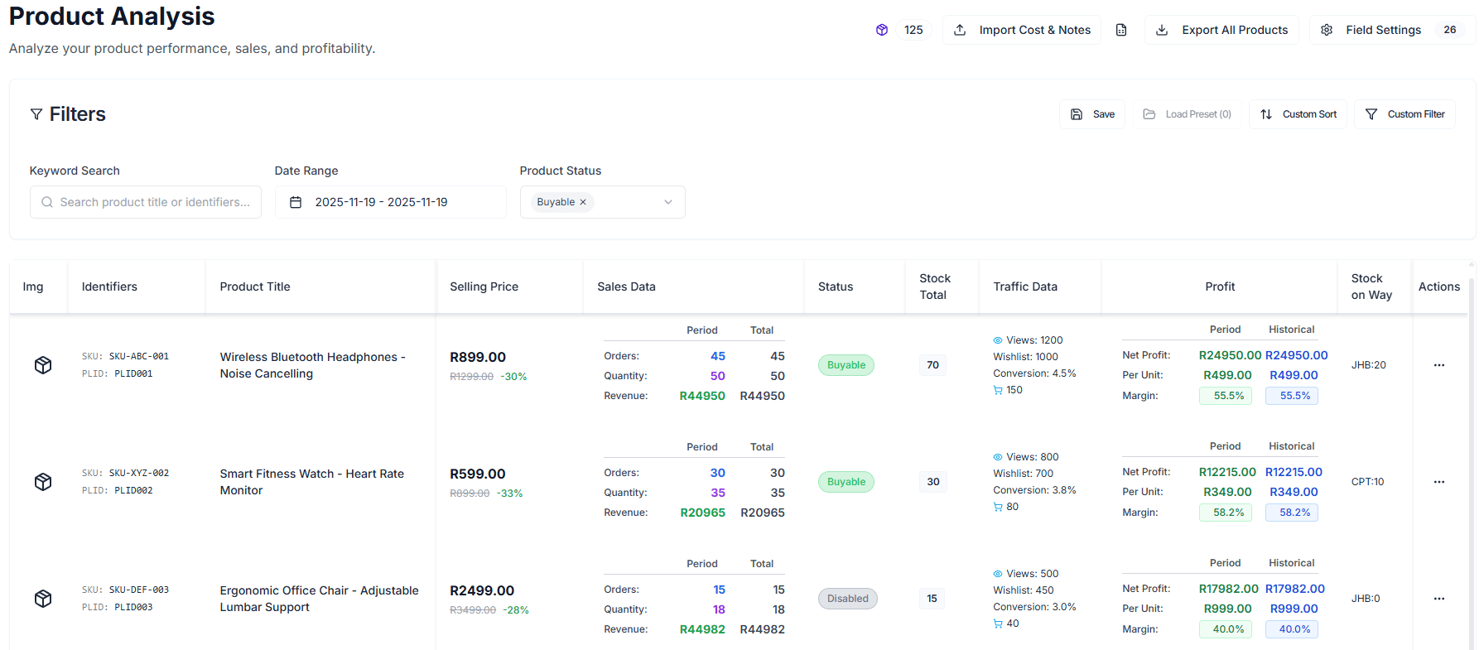This screenshot has width=1484, height=650.
Task: Open the Date Range picker
Action: [x=390, y=202]
